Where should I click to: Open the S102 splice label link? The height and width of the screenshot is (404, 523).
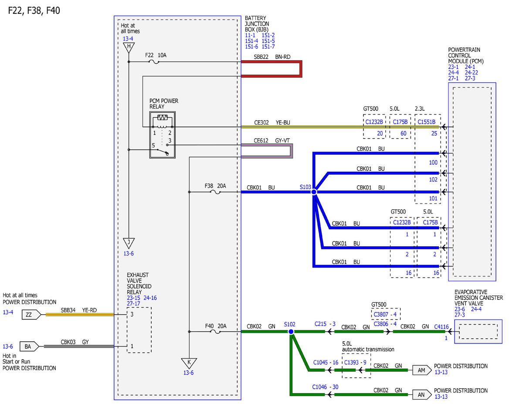289,325
